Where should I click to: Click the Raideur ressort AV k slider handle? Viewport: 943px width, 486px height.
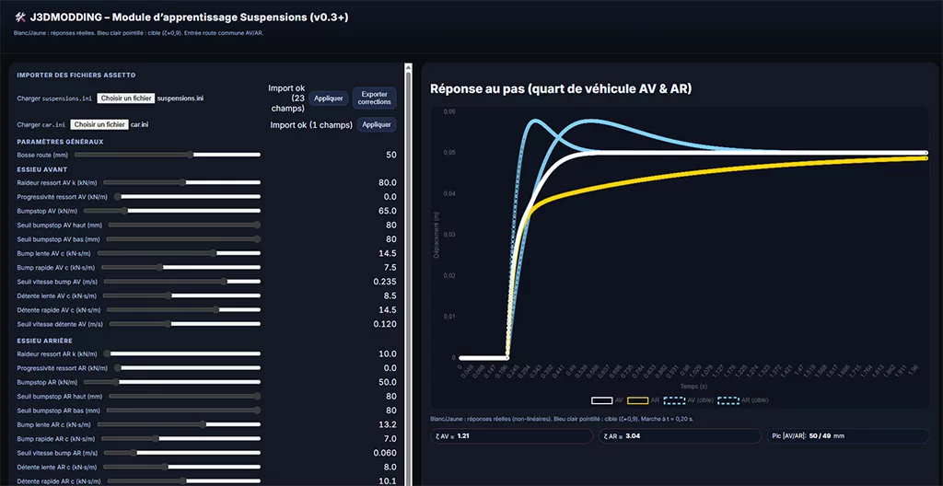[184, 183]
